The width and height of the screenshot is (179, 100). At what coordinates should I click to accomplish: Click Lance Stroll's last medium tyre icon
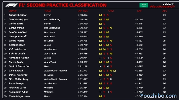click(114, 71)
